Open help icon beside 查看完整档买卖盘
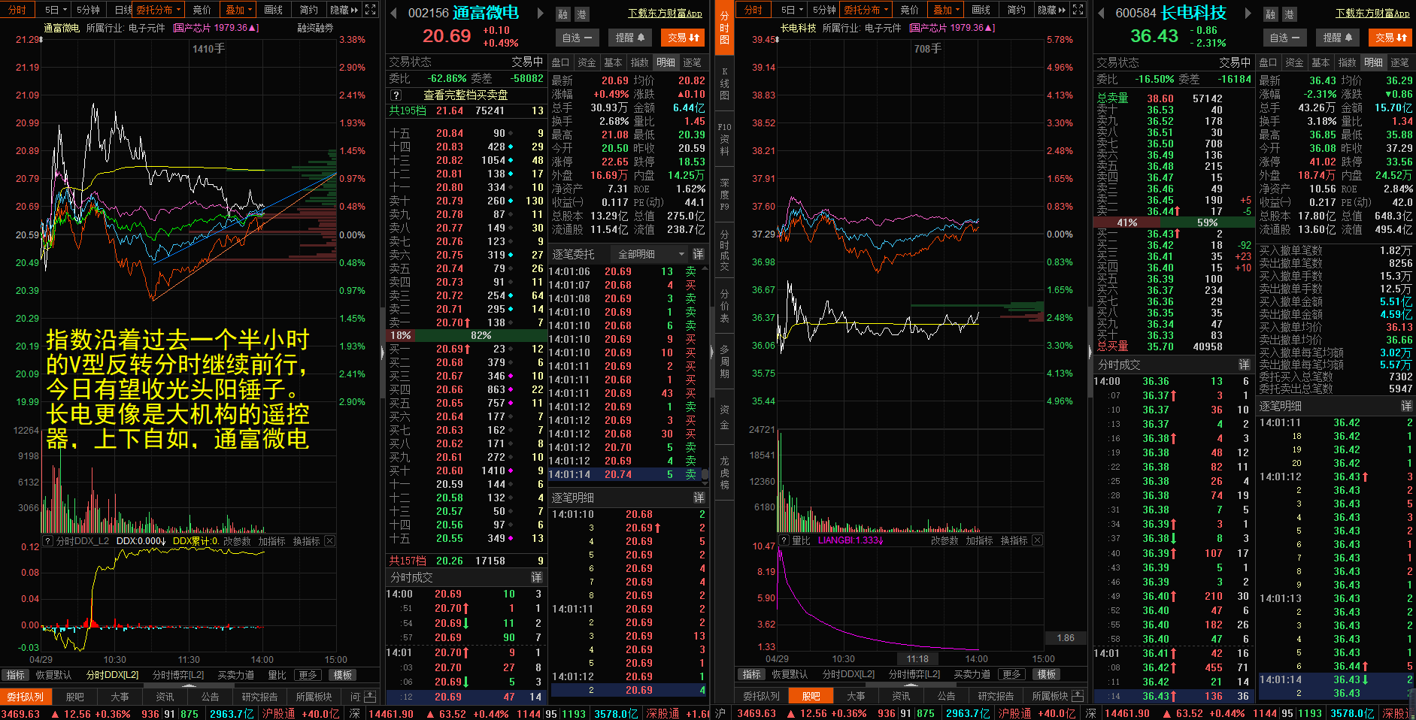 396,95
